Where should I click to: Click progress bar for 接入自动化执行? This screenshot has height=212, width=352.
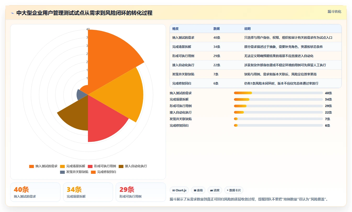coord(278,113)
